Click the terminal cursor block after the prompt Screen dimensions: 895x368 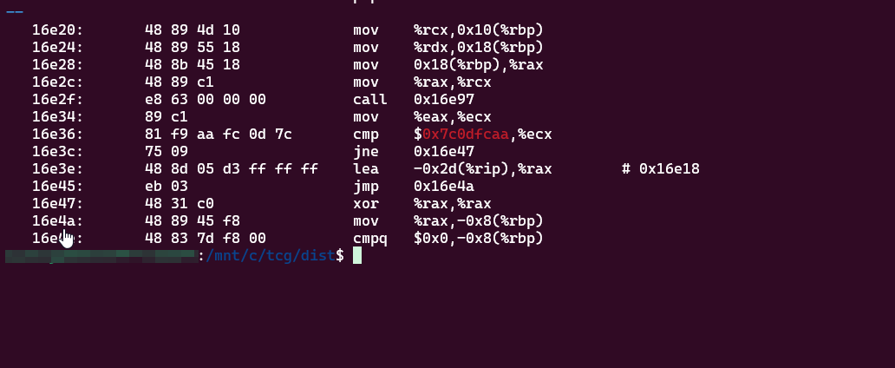356,256
